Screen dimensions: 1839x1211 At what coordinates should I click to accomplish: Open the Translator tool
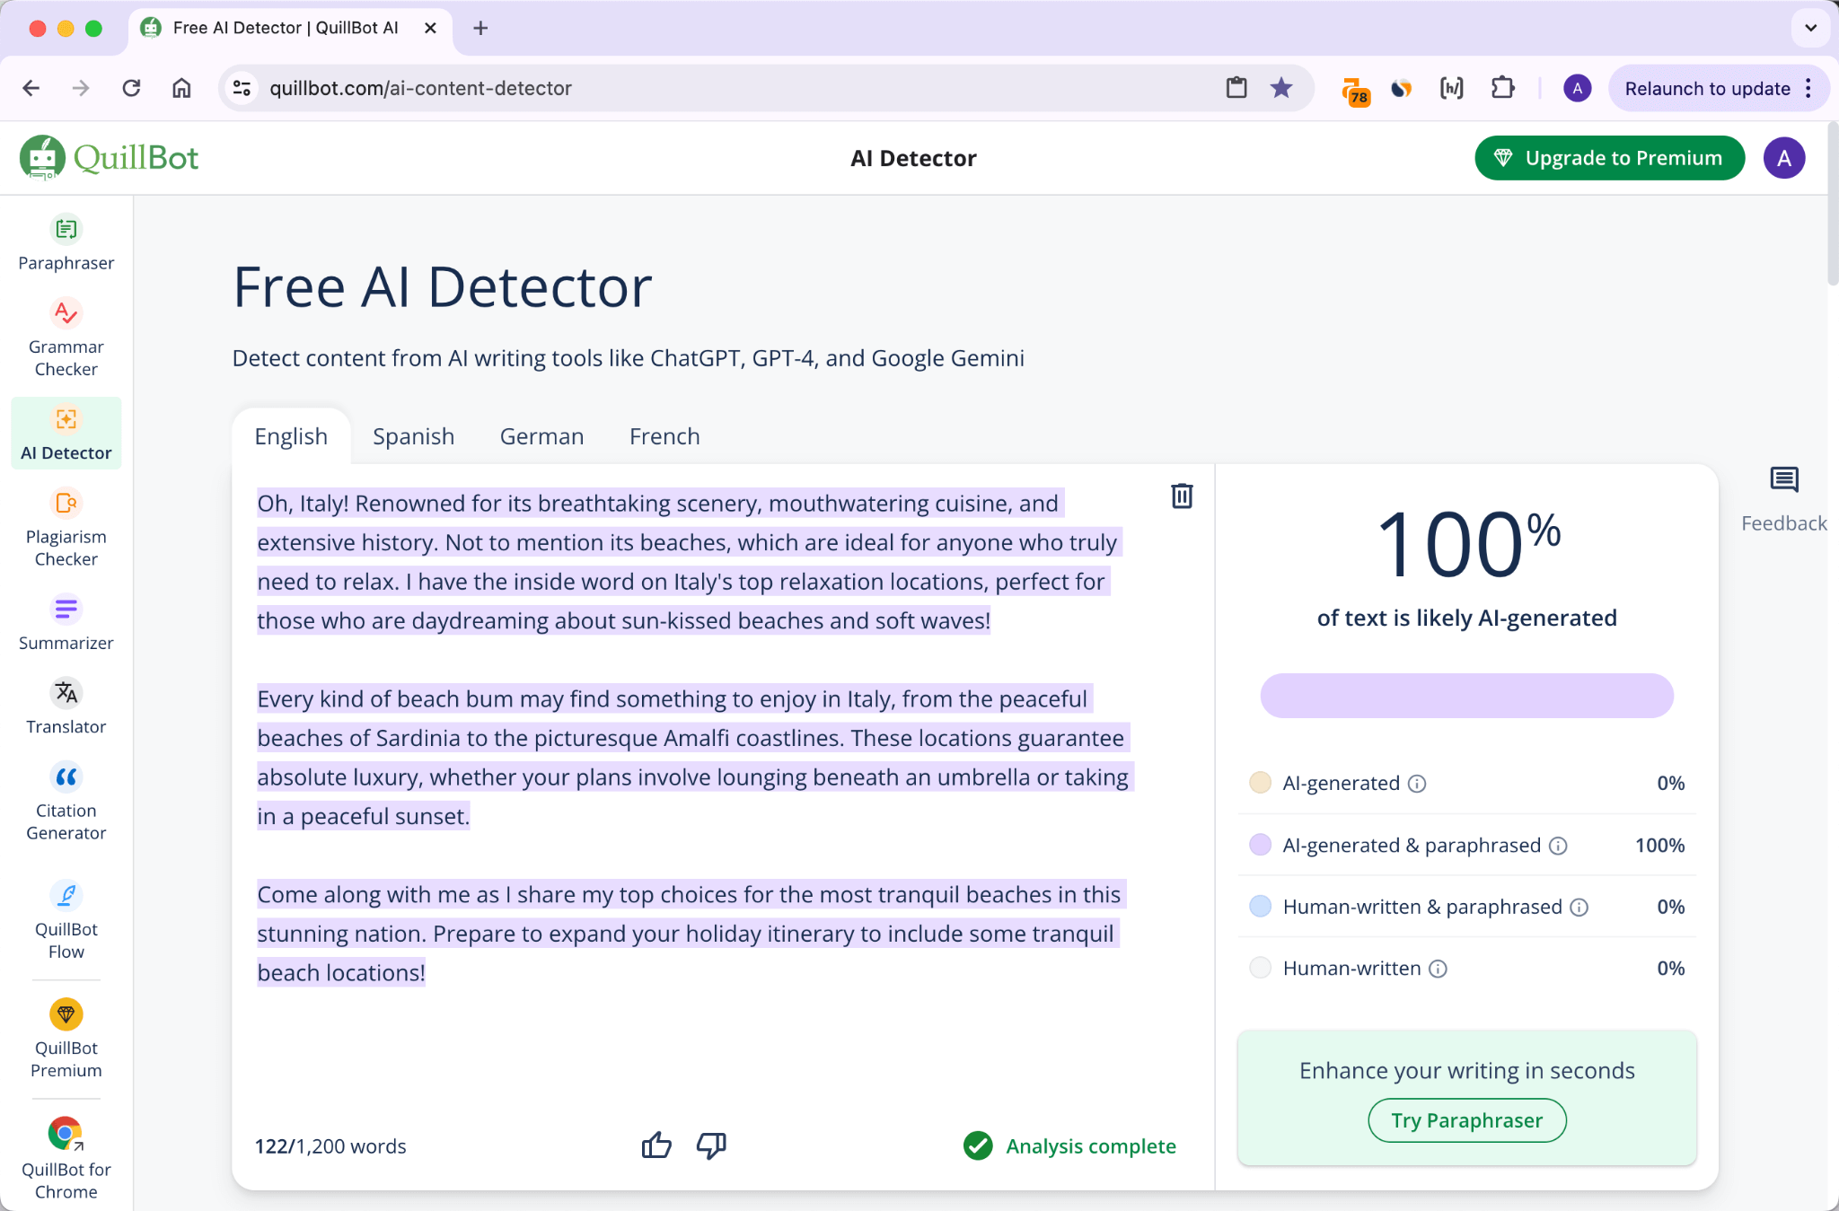[x=66, y=706]
